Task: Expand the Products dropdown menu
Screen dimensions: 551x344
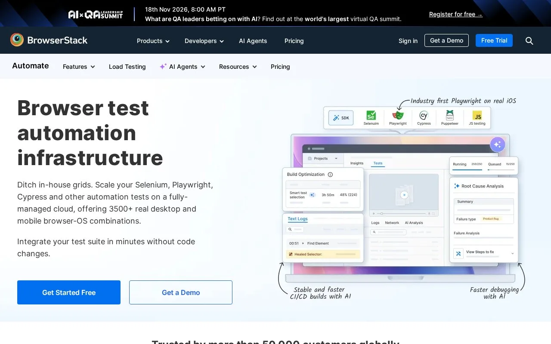Action: click(153, 41)
